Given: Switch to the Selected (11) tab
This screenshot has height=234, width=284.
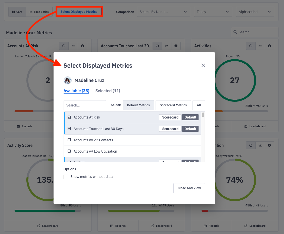Looking at the screenshot, I should click(108, 91).
